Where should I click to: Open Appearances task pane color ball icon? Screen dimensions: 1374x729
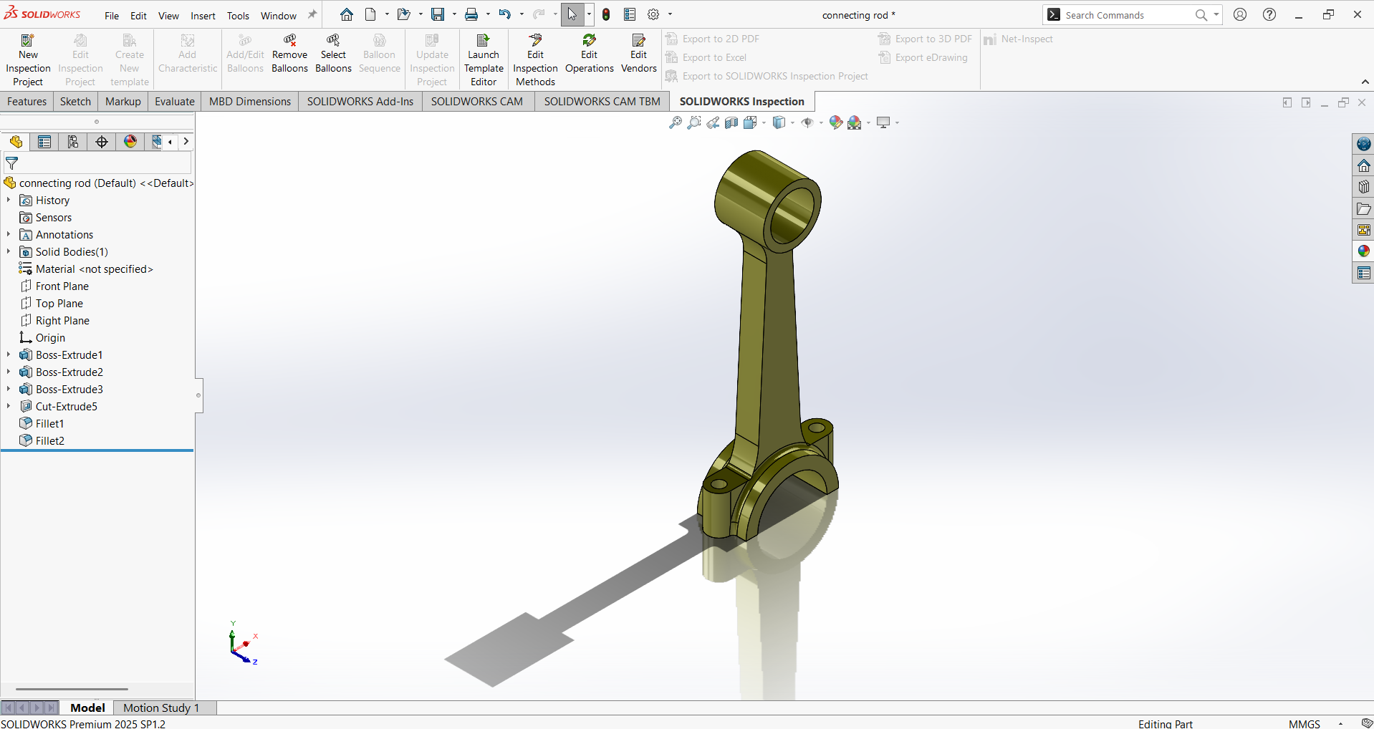click(1363, 251)
